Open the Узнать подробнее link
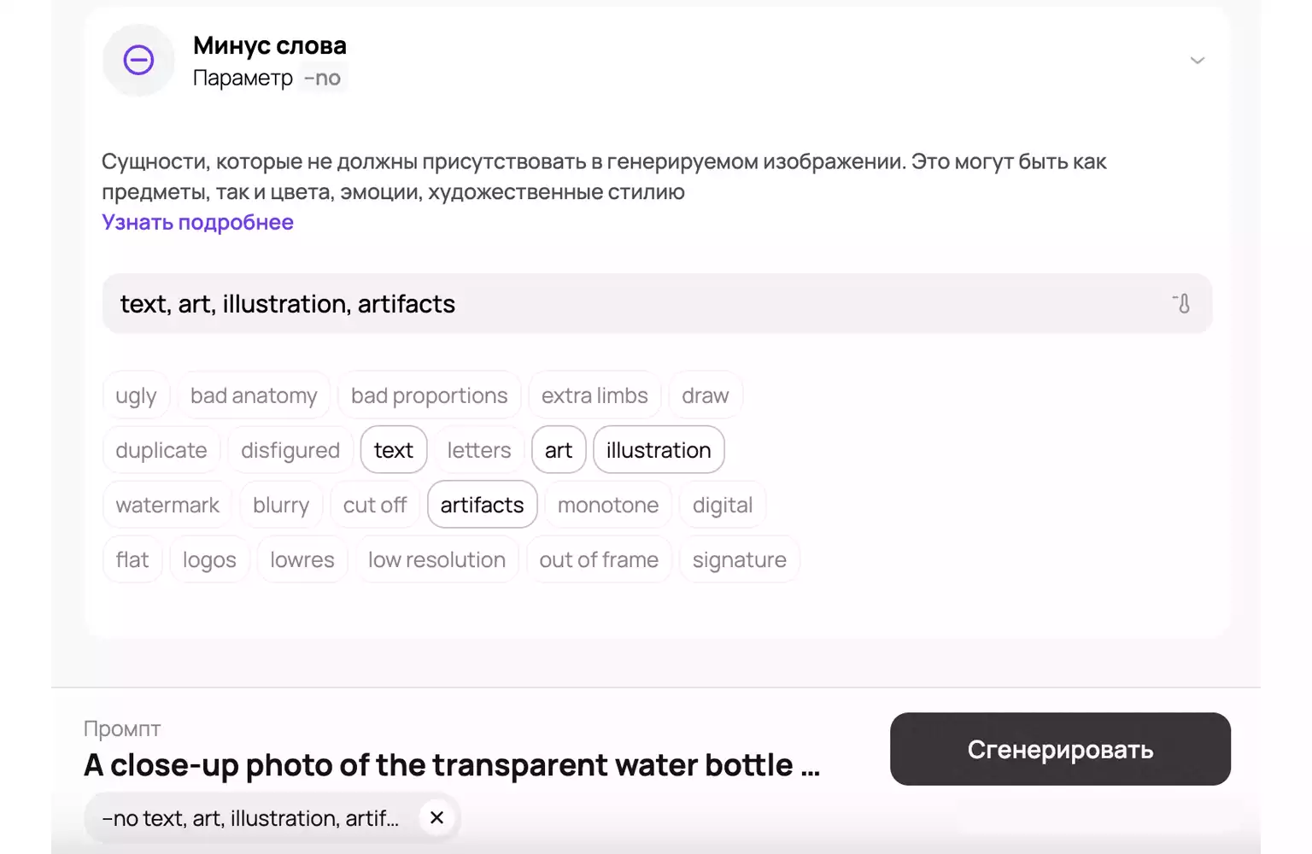1312x854 pixels. coord(197,222)
